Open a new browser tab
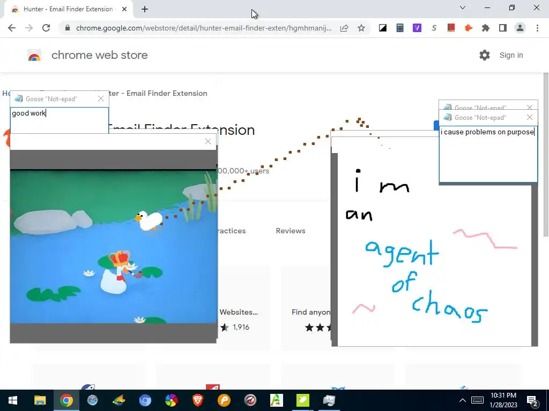Image resolution: width=549 pixels, height=411 pixels. point(145,10)
